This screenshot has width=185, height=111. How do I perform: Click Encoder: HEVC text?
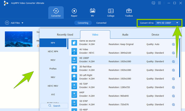point(87,53)
